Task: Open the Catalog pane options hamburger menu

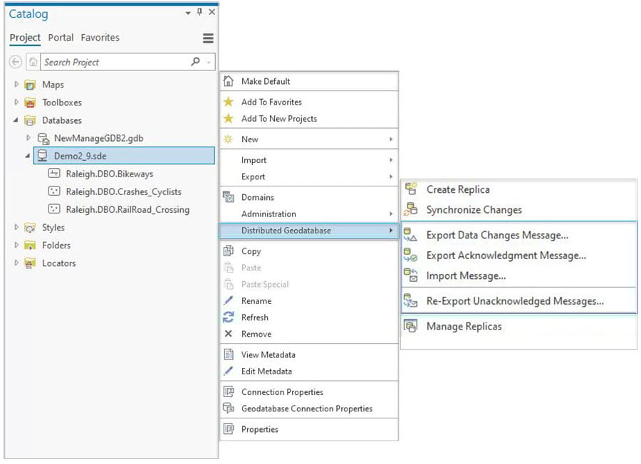Action: point(207,38)
